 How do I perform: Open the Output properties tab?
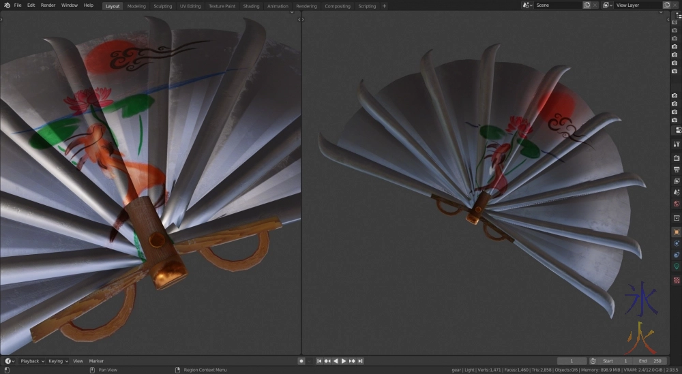click(x=677, y=169)
